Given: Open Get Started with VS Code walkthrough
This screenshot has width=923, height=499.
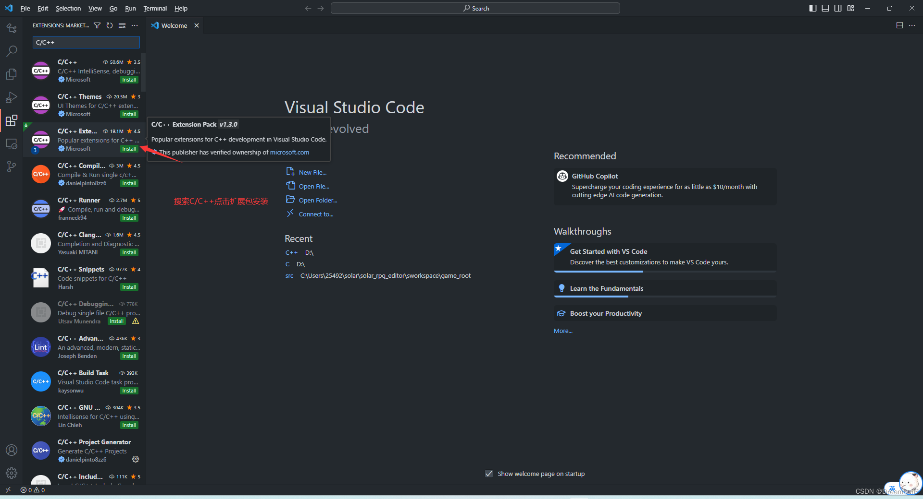Looking at the screenshot, I should [x=665, y=257].
